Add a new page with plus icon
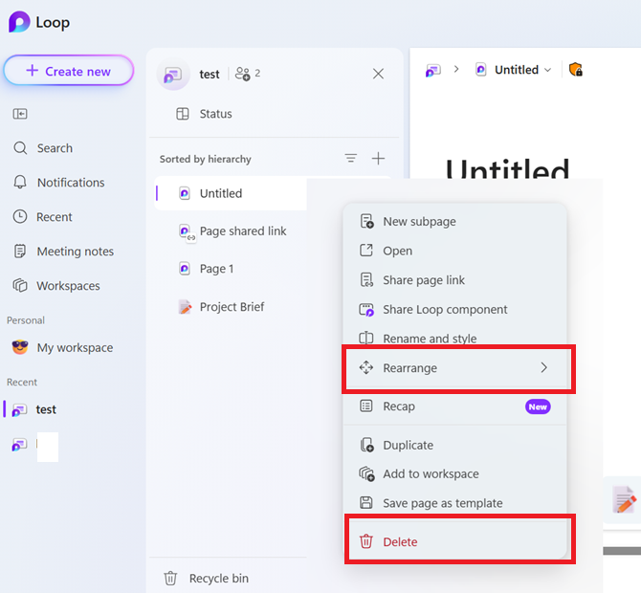This screenshot has width=641, height=593. pos(378,158)
